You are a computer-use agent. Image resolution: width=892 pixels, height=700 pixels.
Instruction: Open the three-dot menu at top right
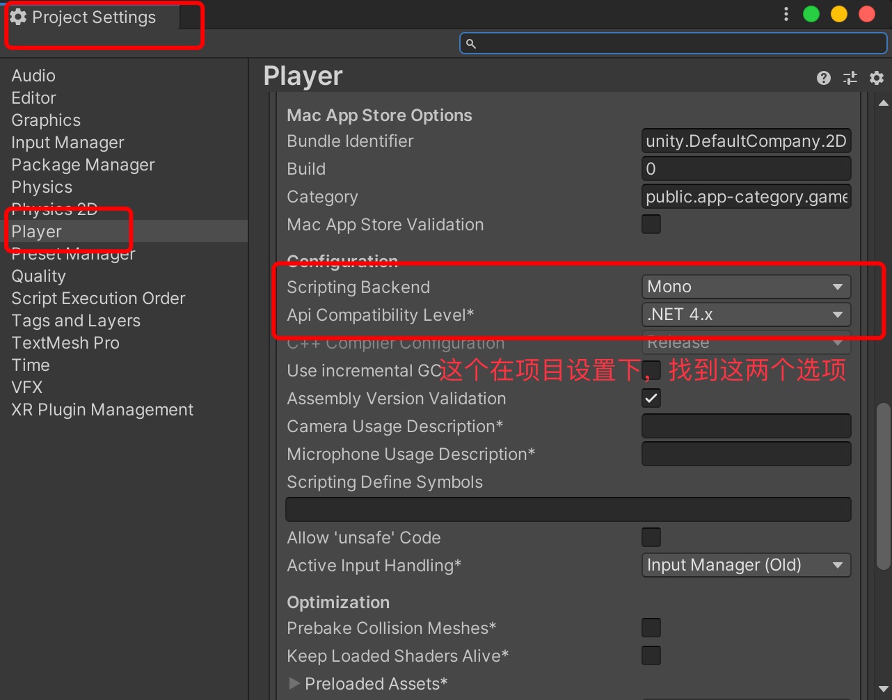coord(786,13)
